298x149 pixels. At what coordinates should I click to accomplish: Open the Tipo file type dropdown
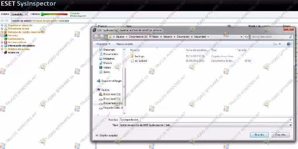tap(205, 125)
